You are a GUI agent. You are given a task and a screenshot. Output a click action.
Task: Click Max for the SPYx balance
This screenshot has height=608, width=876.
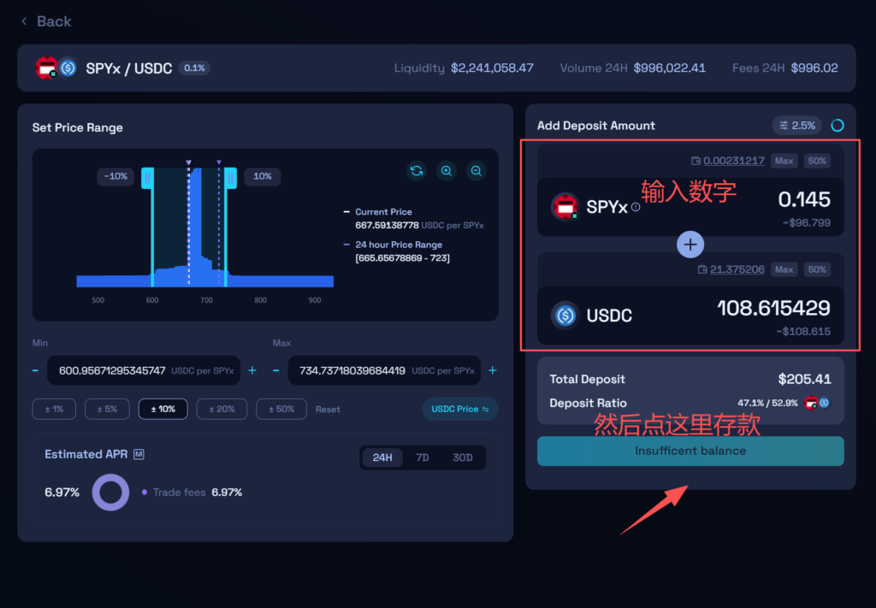784,161
